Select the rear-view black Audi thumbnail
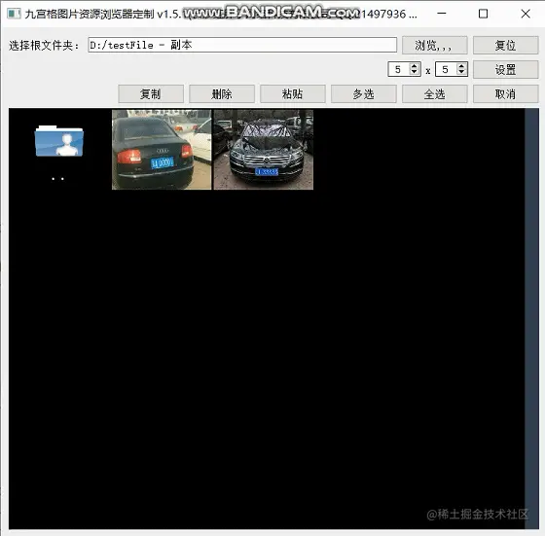 pos(162,150)
